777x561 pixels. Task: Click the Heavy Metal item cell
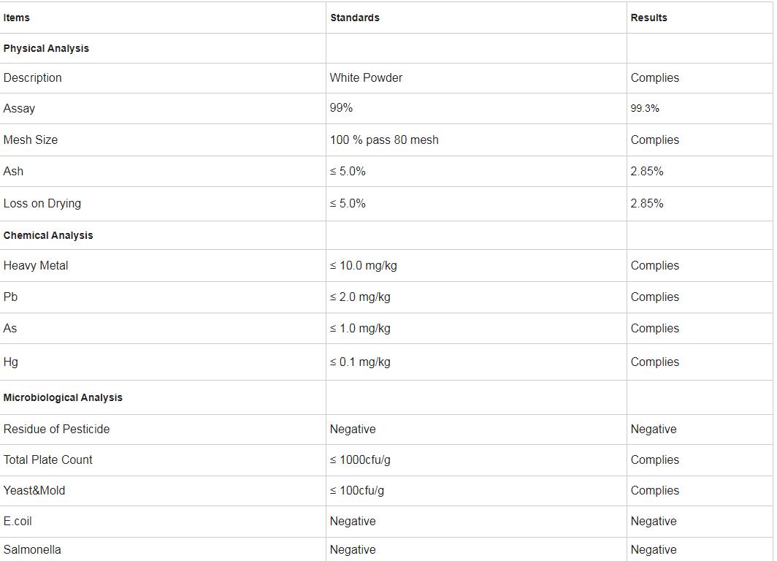click(36, 266)
